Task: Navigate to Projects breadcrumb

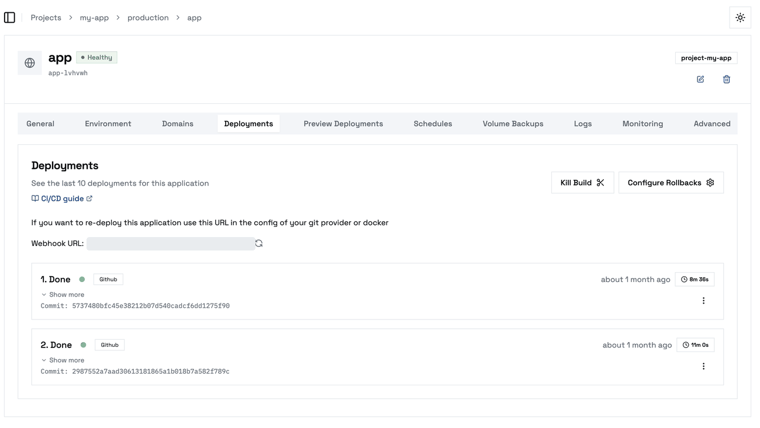Action: click(46, 18)
